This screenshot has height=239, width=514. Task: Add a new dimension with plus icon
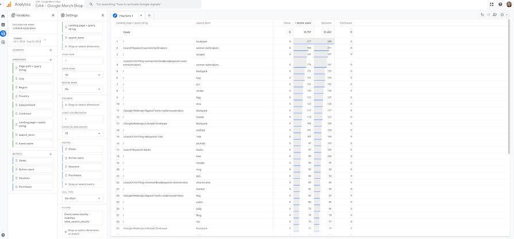click(x=51, y=60)
